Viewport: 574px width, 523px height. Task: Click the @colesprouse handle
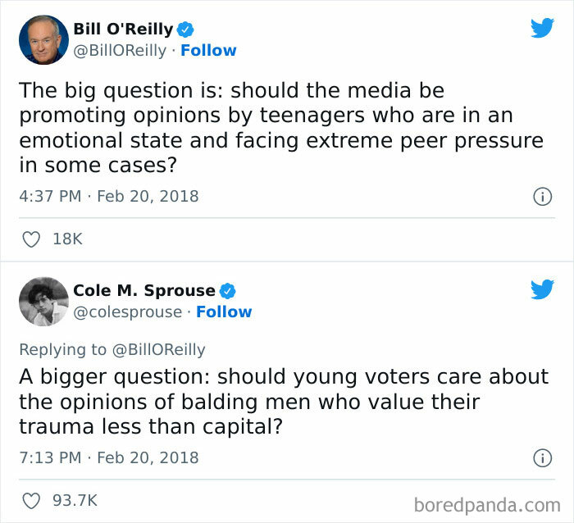128,312
